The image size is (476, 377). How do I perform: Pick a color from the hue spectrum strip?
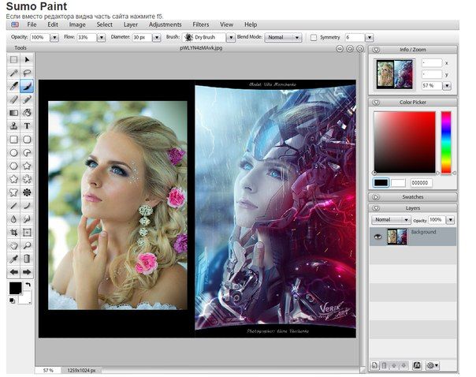446,142
